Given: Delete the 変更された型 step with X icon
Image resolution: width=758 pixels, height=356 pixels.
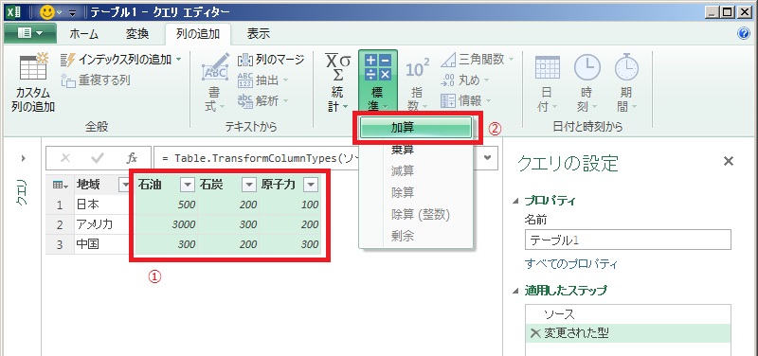Looking at the screenshot, I should click(535, 333).
